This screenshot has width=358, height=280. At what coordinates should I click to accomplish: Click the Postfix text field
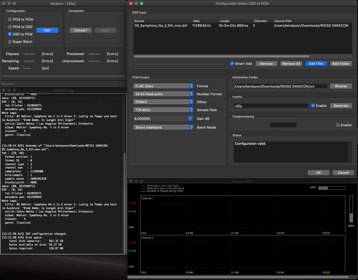[270, 106]
